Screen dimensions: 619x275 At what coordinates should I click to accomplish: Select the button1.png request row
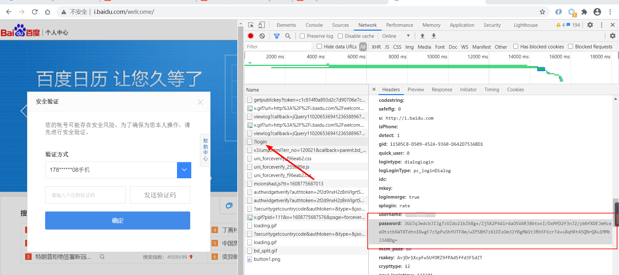coord(307,259)
